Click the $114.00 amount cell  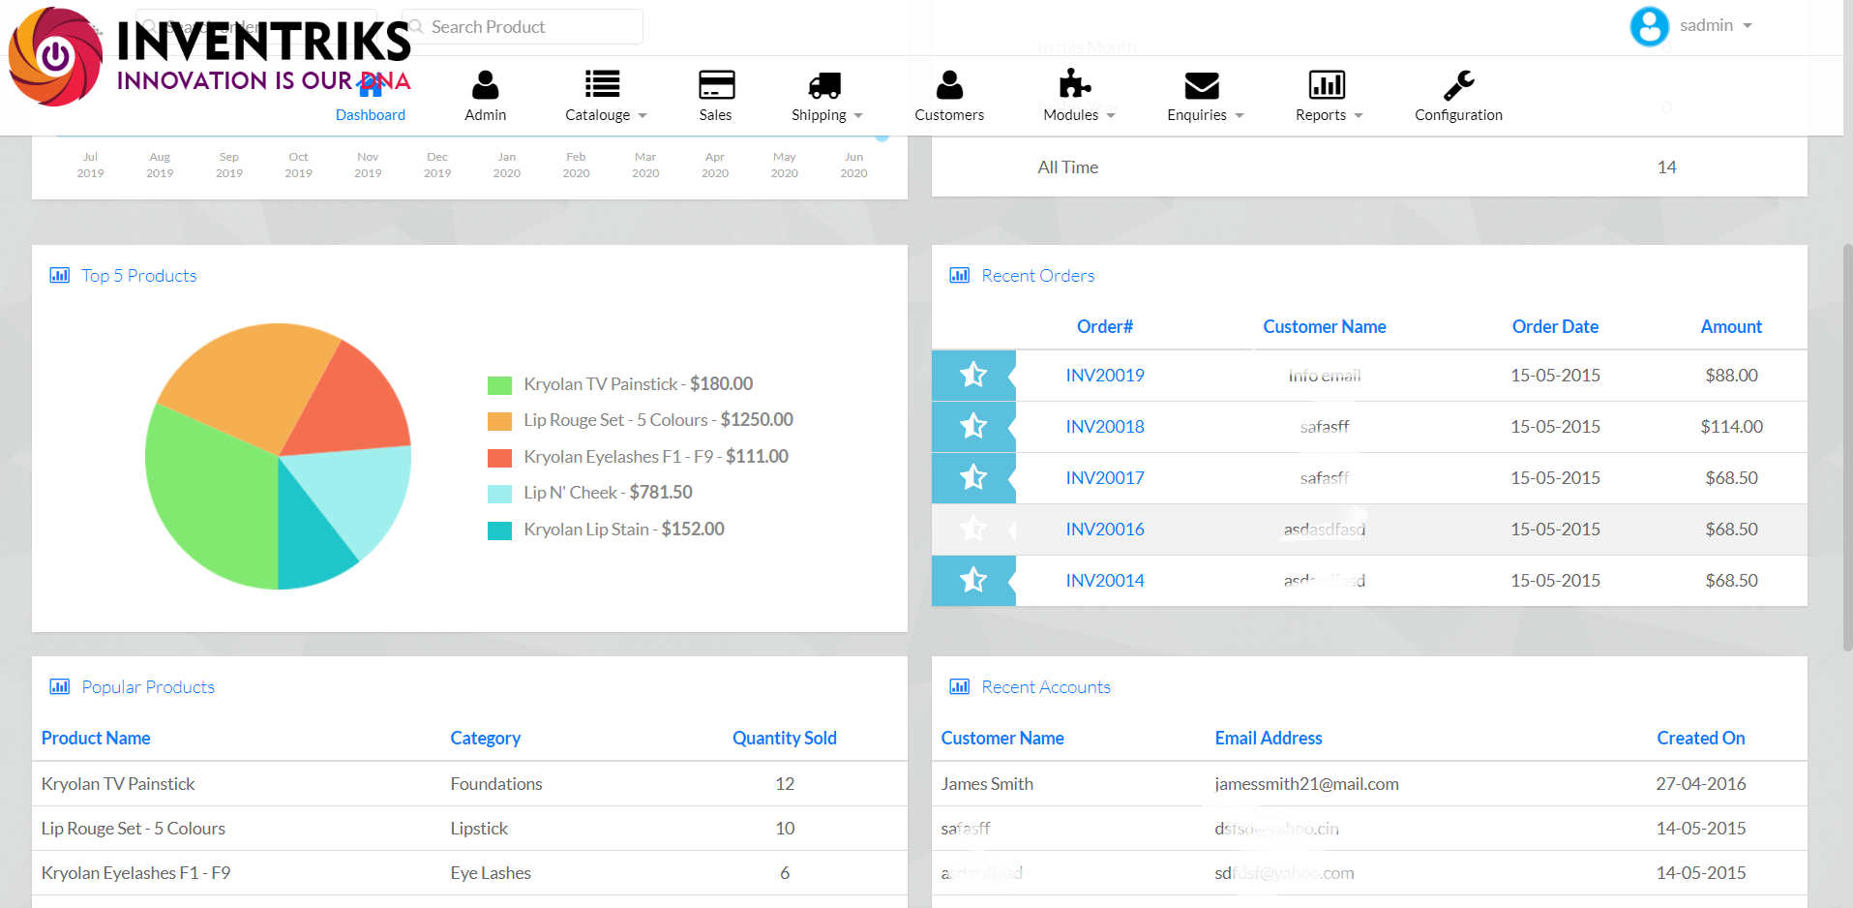[1731, 426]
